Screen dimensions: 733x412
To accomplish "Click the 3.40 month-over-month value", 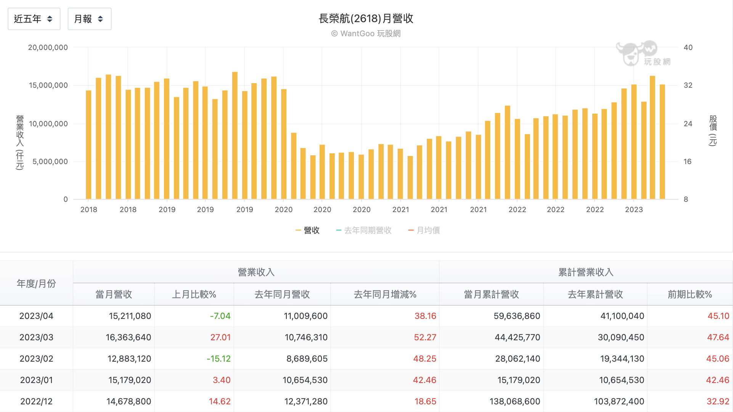I will [222, 380].
